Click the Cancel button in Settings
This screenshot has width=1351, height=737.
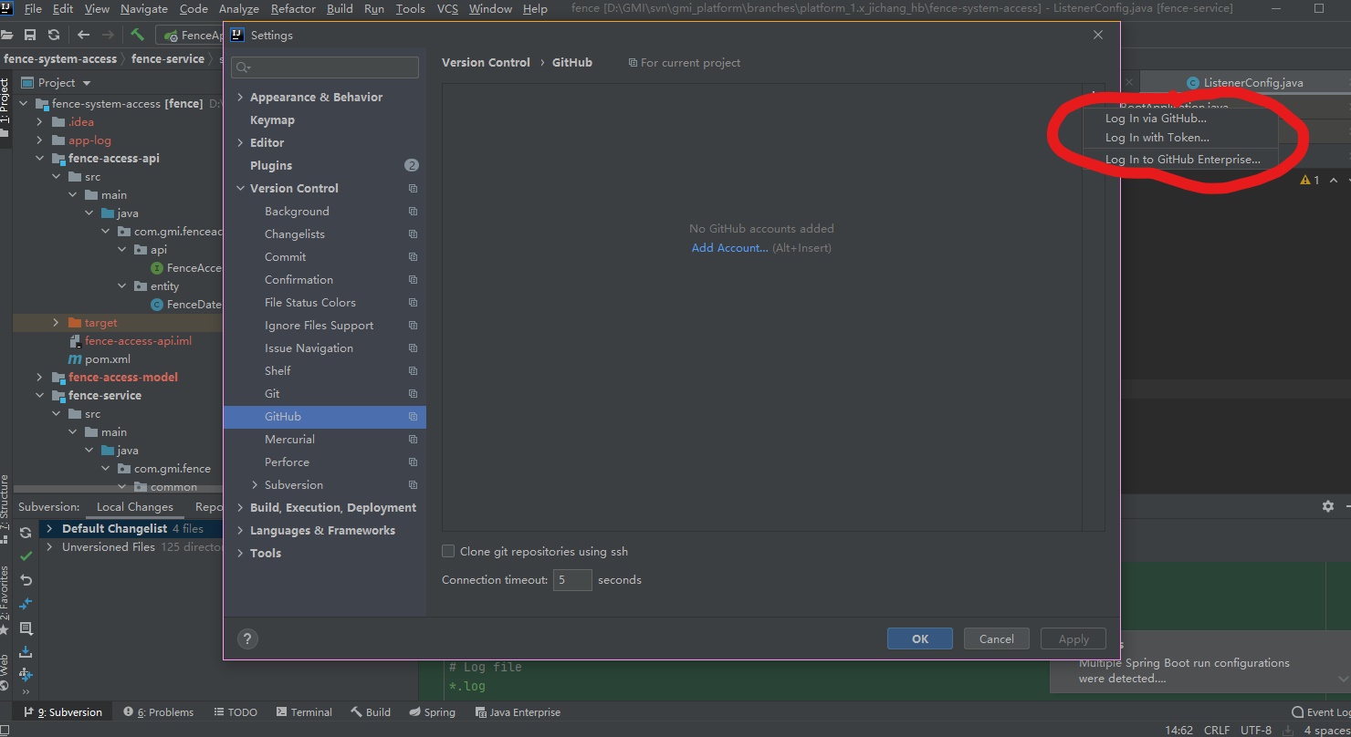[x=997, y=638]
